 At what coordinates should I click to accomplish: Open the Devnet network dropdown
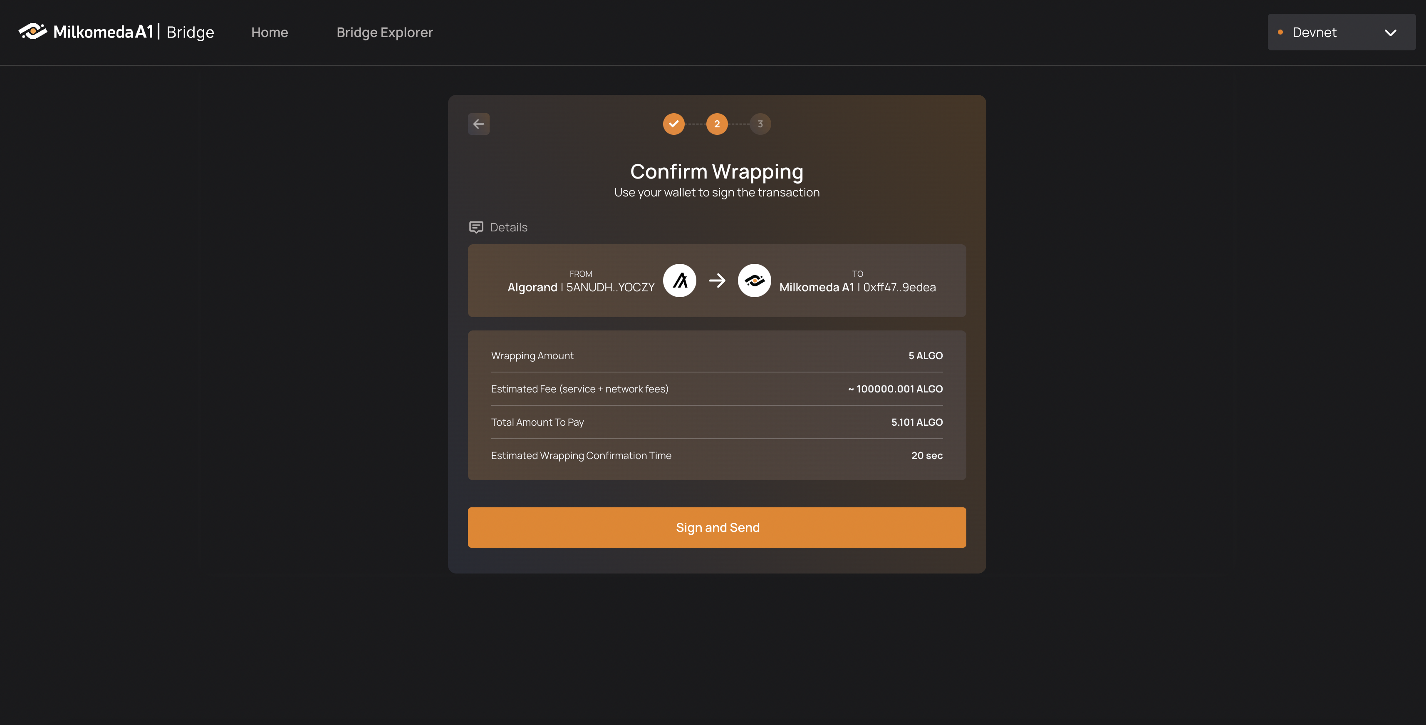(1341, 32)
